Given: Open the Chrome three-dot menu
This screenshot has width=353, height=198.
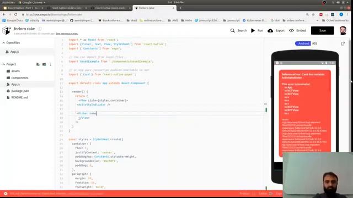Looking at the screenshot, I should (347, 14).
